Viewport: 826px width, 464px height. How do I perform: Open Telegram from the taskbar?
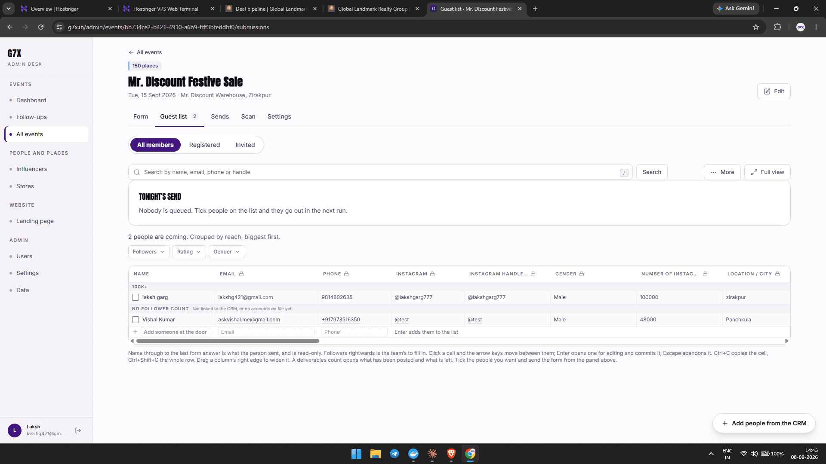point(395,454)
